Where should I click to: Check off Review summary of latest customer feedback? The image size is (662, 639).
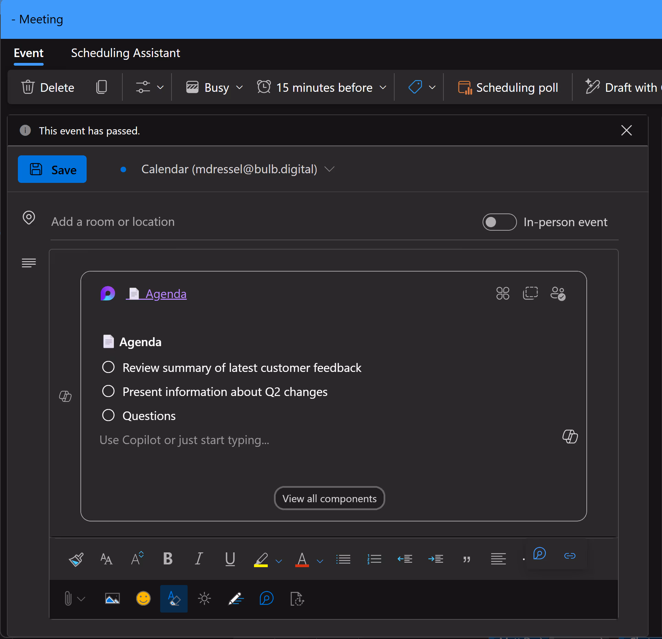[x=108, y=367]
